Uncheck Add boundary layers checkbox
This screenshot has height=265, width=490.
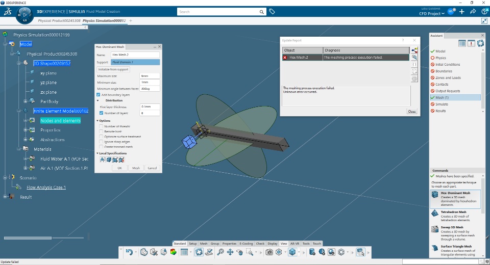(99, 95)
